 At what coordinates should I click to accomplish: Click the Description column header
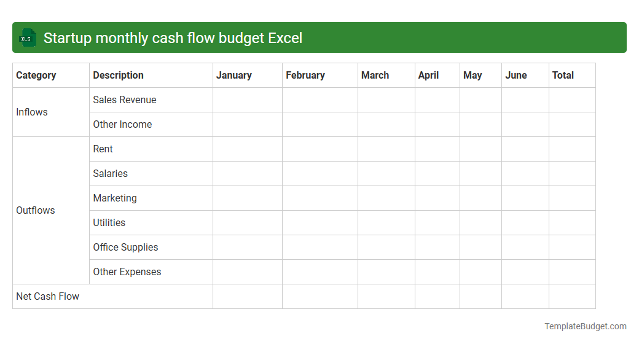click(151, 76)
